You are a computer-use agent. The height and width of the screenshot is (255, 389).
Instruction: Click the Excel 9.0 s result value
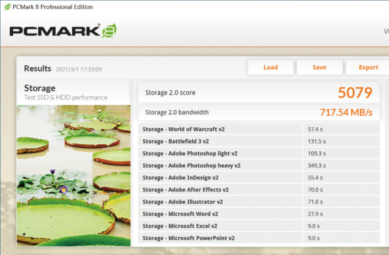coord(314,226)
